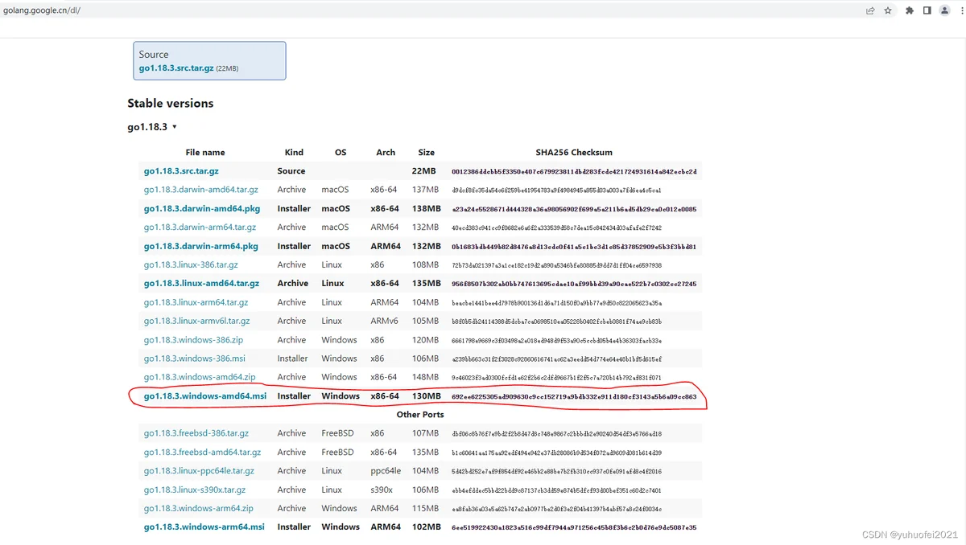Click the ppc64le arch cell
Image resolution: width=966 pixels, height=545 pixels.
pyautogui.click(x=386, y=471)
